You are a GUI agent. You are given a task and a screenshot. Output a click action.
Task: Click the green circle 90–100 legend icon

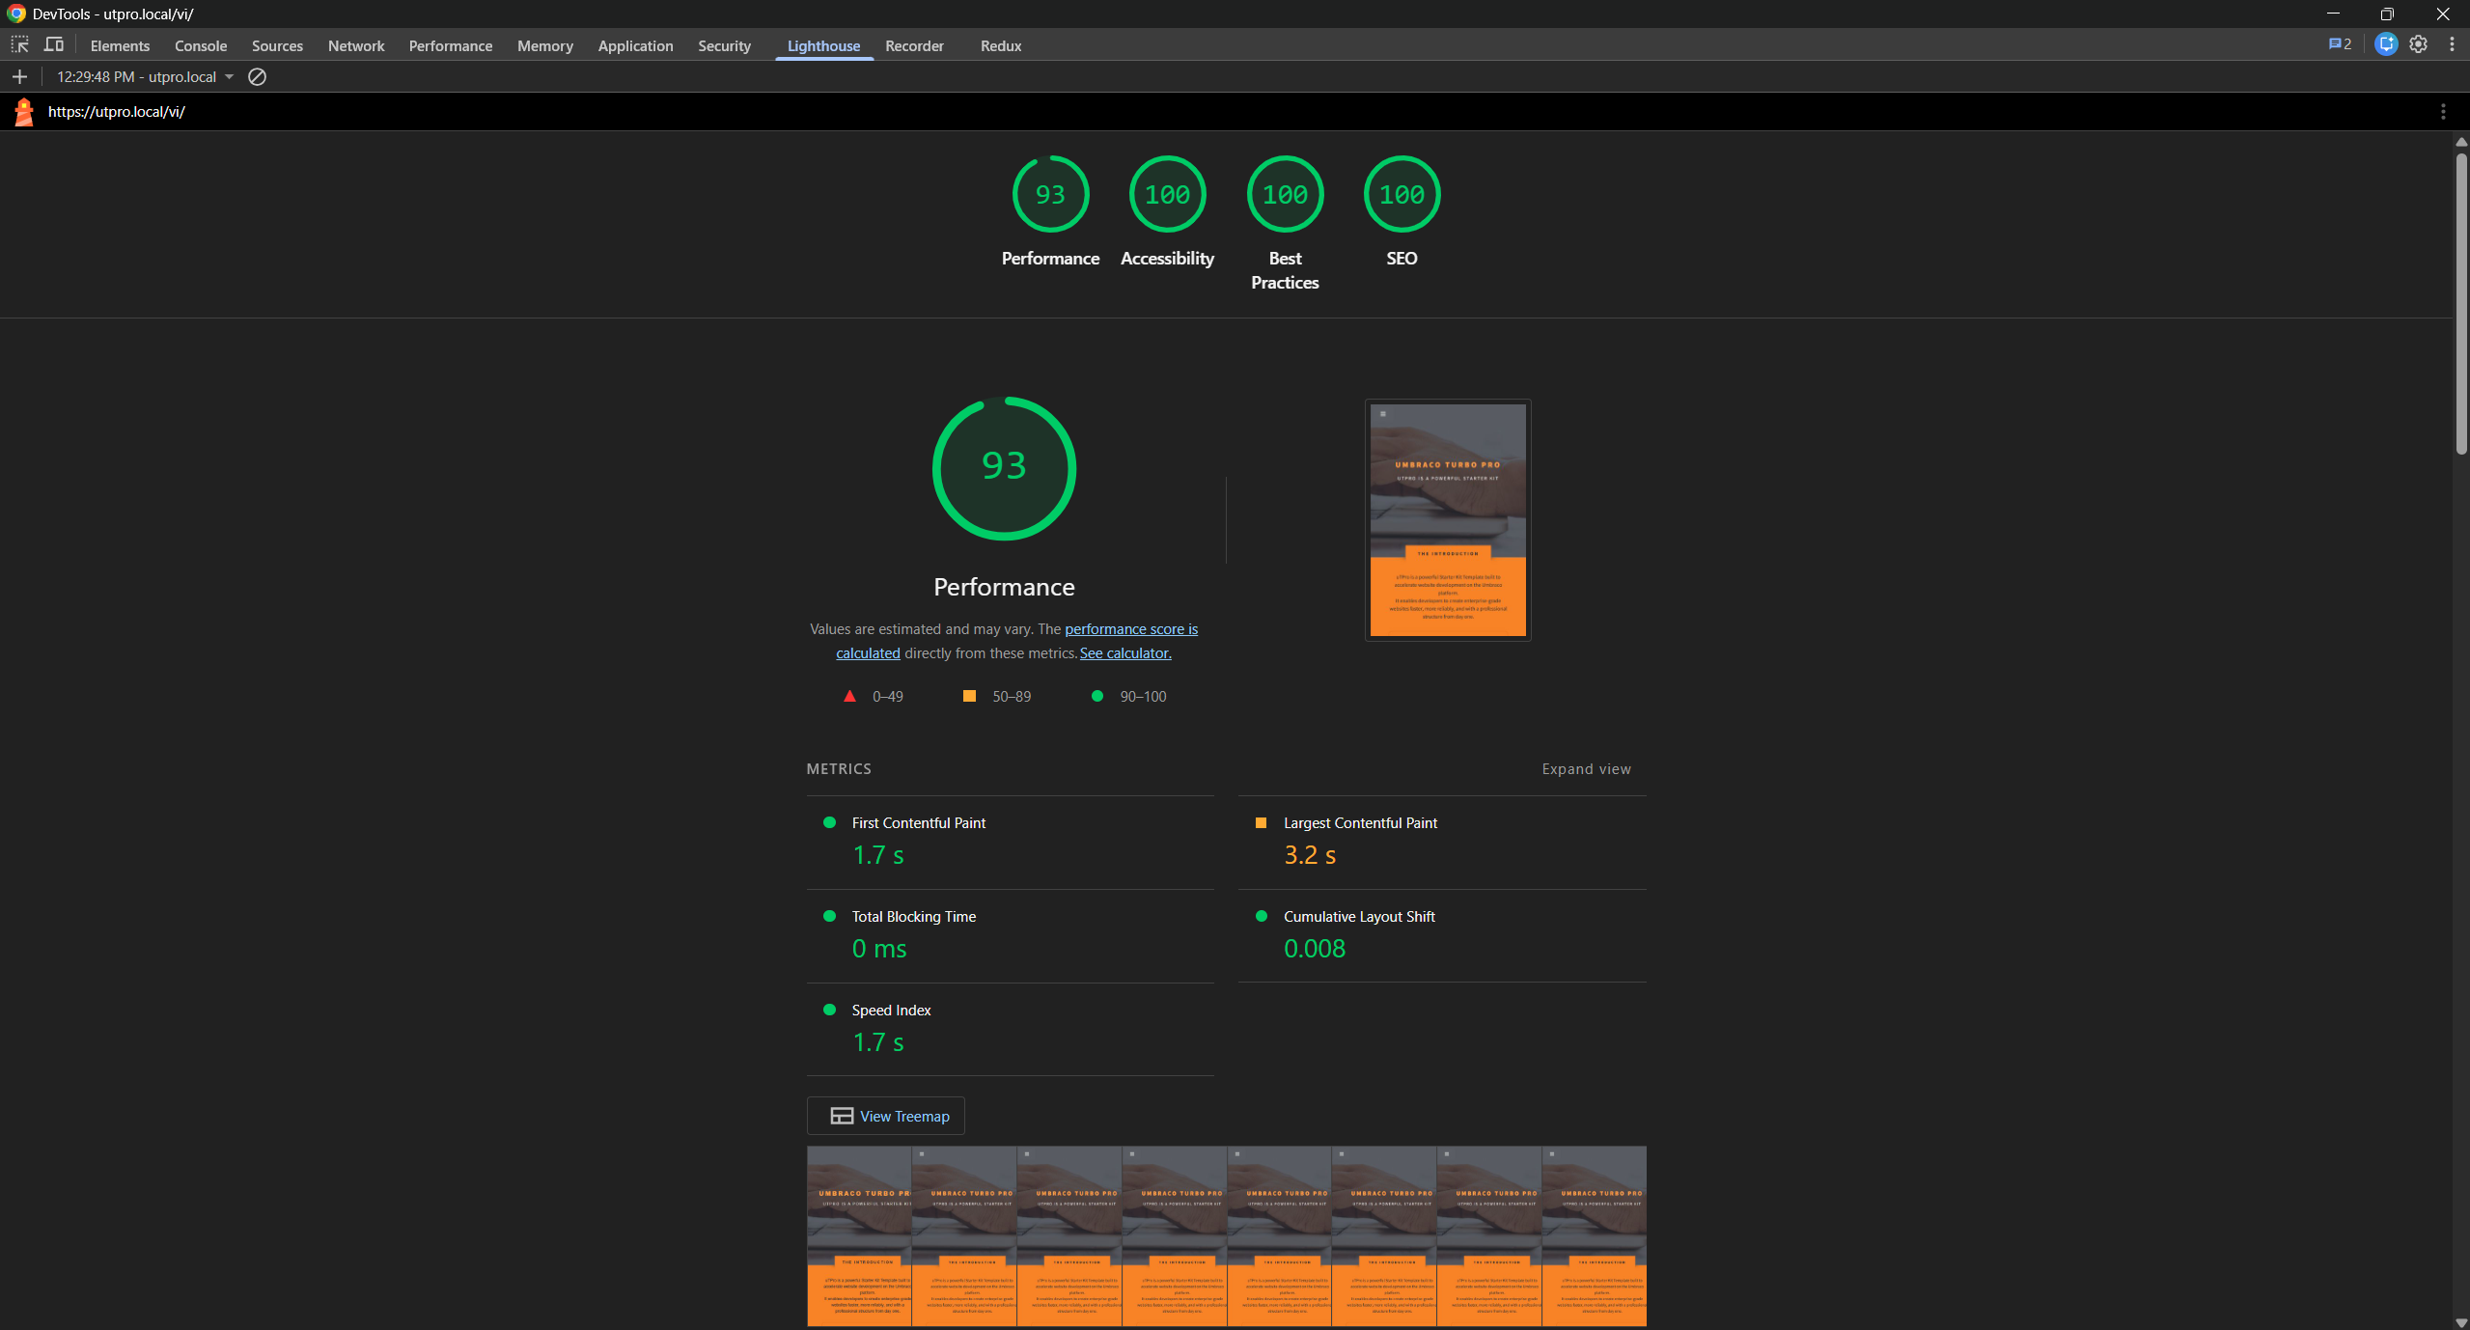coord(1097,696)
